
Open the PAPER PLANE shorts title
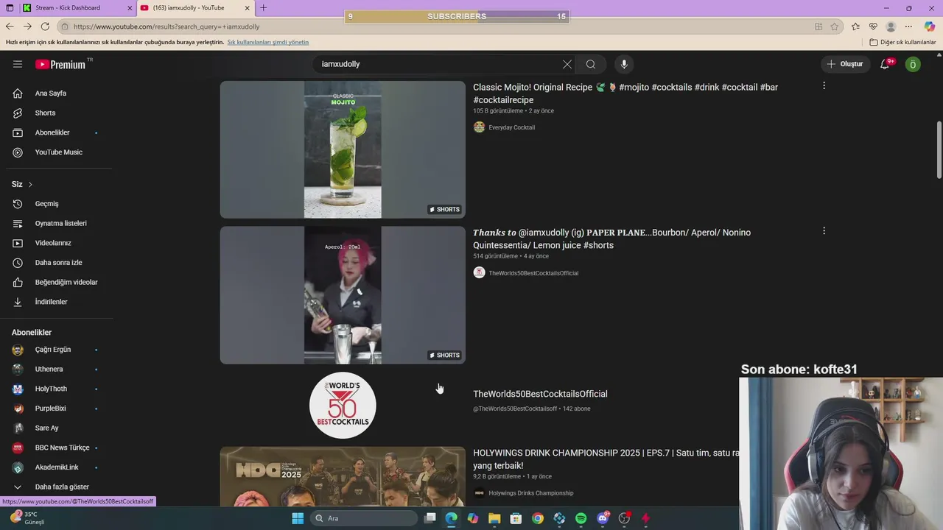pos(611,239)
